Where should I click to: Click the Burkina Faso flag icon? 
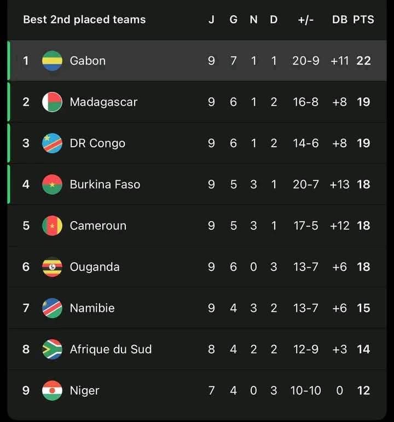coord(52,184)
